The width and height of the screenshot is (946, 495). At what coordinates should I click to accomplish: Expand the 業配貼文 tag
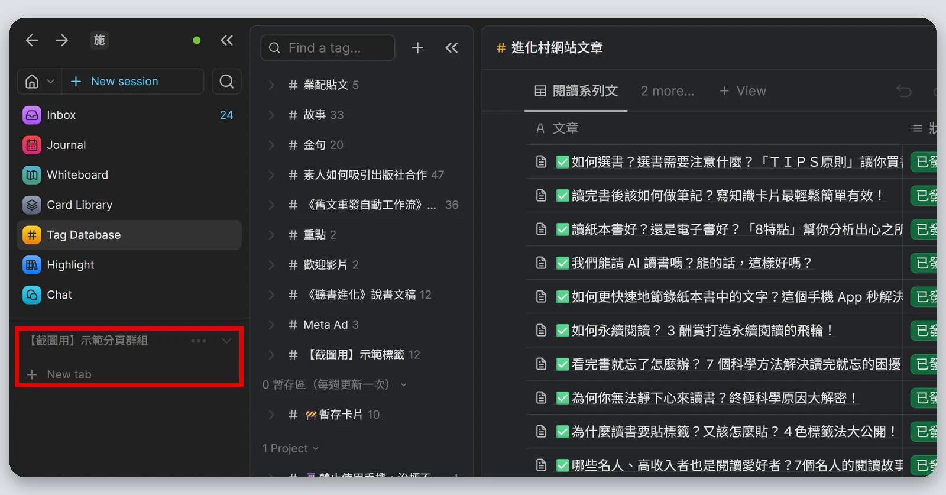point(271,85)
